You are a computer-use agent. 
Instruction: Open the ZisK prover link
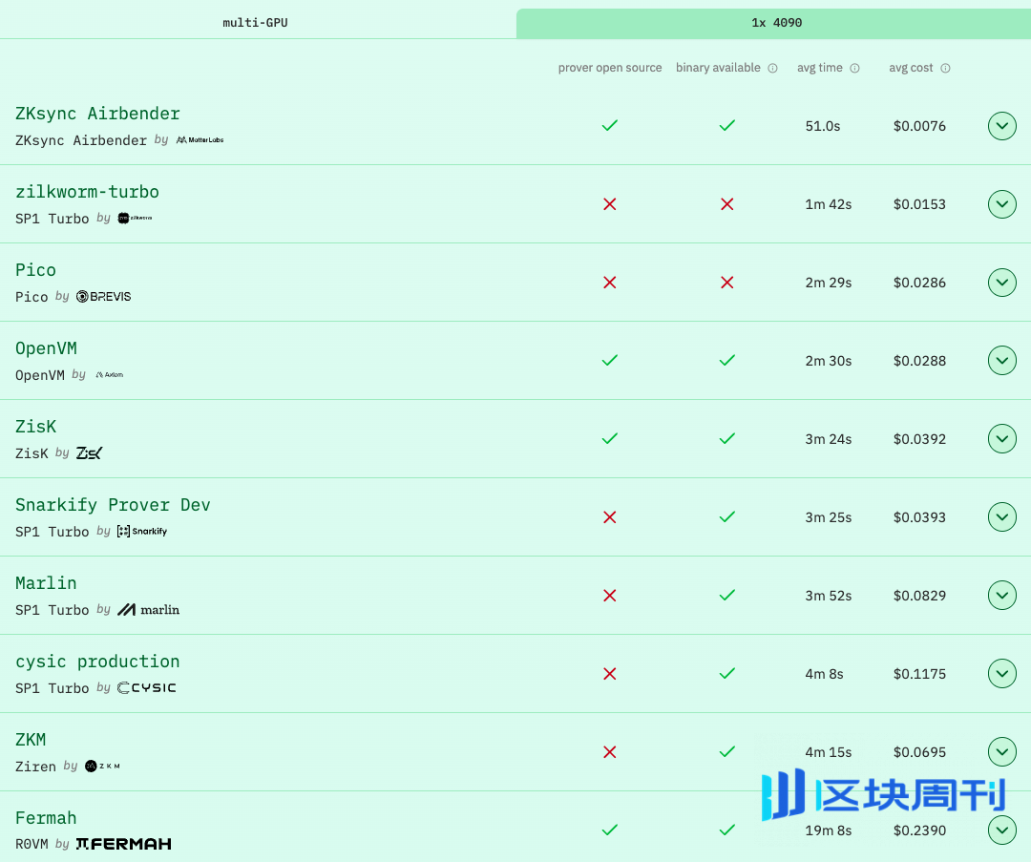pyautogui.click(x=35, y=426)
